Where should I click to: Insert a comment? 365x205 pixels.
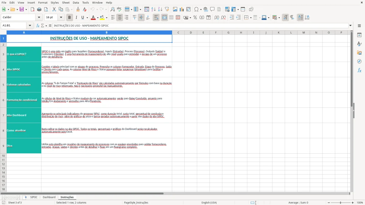pyautogui.click(x=212, y=9)
